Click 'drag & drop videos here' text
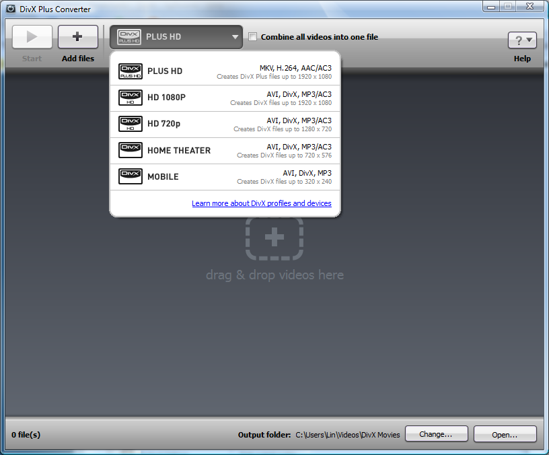 275,275
